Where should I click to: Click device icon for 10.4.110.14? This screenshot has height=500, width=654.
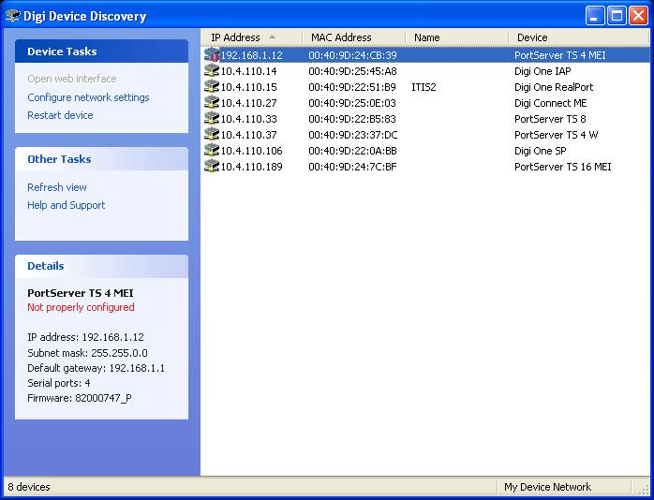pyautogui.click(x=212, y=71)
